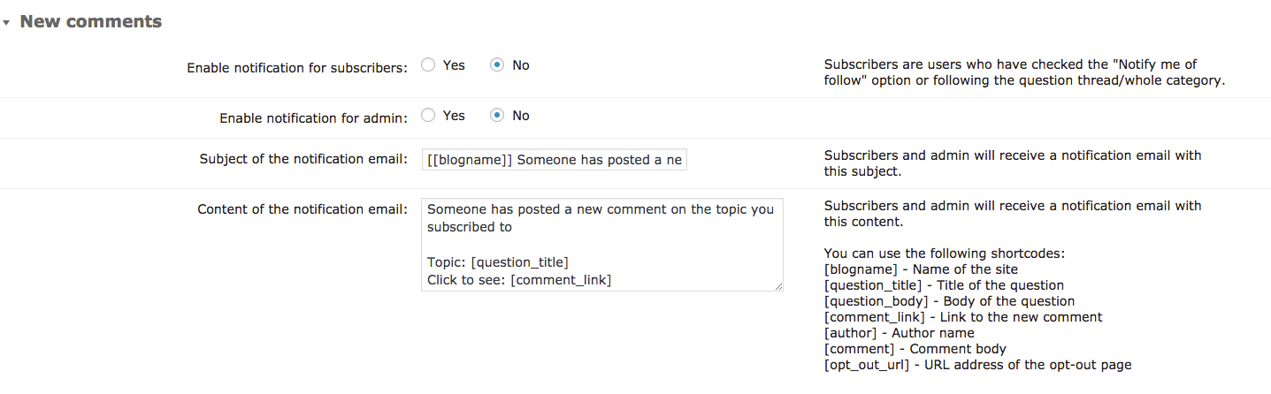Focus the notification email subject field
The height and width of the screenshot is (394, 1271).
(x=554, y=160)
